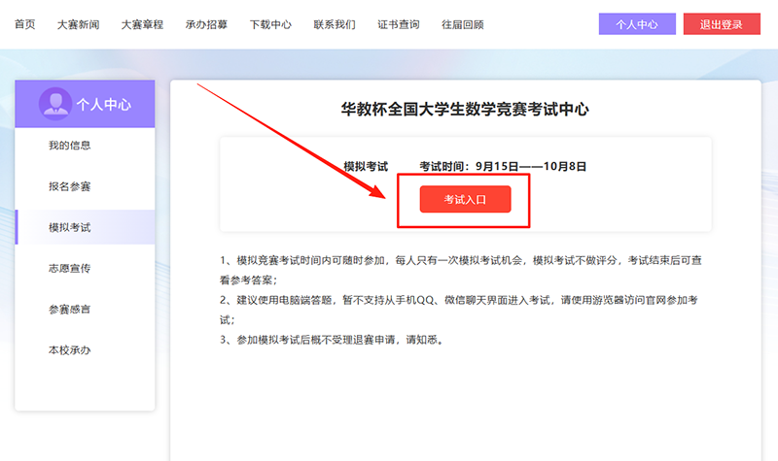
Task: Click instruction line starting with 1、模拟竞赛考试时间内
Action: (461, 270)
